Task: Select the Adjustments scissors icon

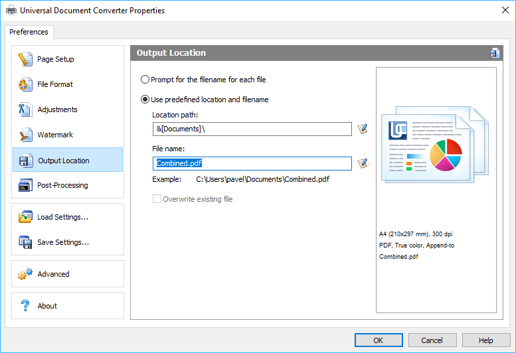Action: (x=26, y=109)
